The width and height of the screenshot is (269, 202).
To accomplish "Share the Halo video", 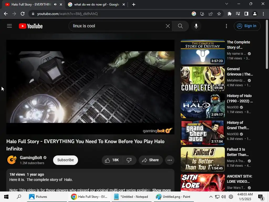I will [x=151, y=160].
